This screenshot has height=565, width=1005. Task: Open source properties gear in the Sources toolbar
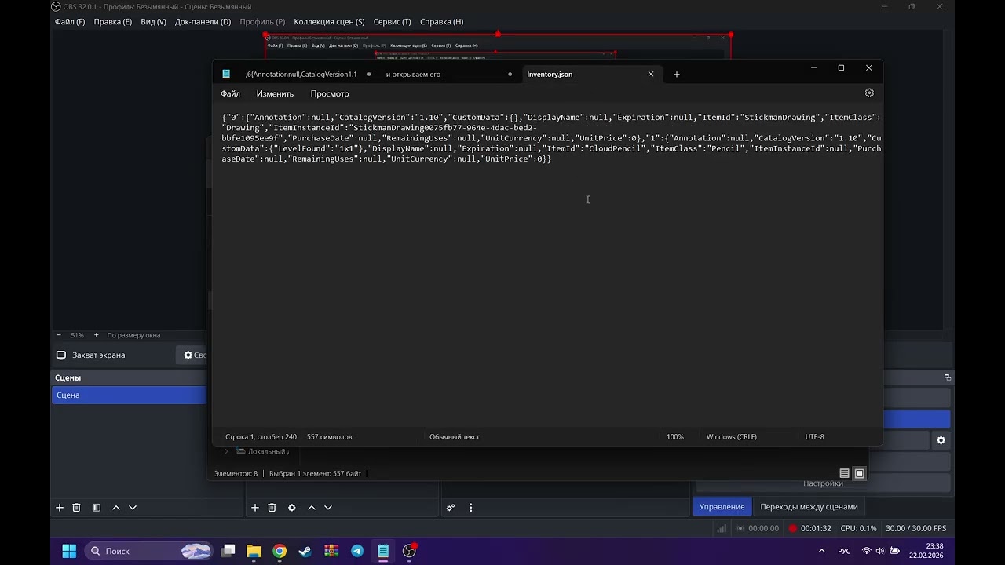[x=292, y=508]
